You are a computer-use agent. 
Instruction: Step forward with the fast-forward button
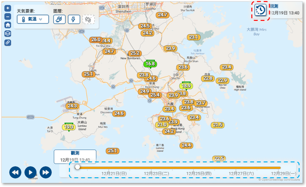(x=46, y=172)
